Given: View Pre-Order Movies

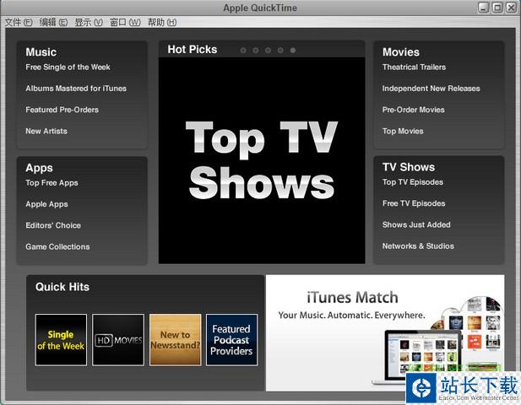Looking at the screenshot, I should [x=414, y=110].
